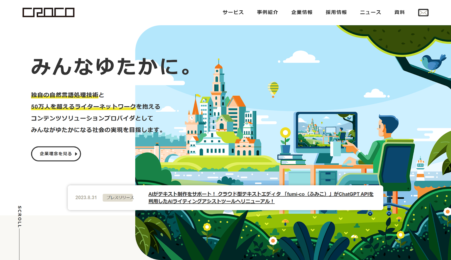Click the プレスリリース category tag

click(x=118, y=198)
